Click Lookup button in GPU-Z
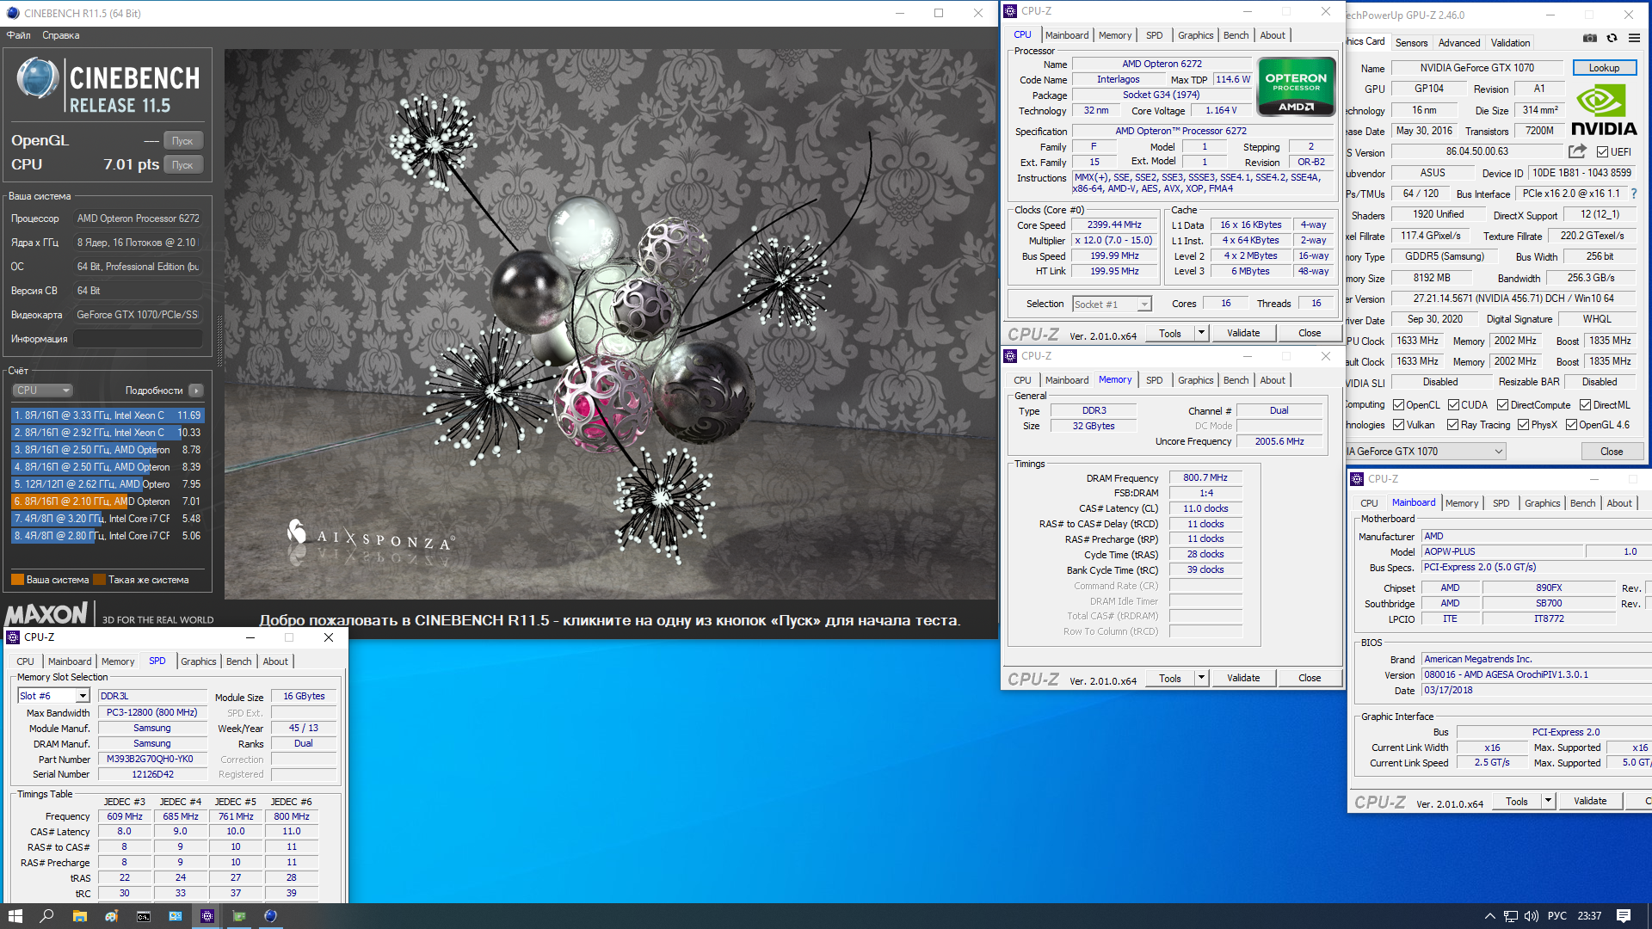1652x929 pixels. coord(1604,68)
